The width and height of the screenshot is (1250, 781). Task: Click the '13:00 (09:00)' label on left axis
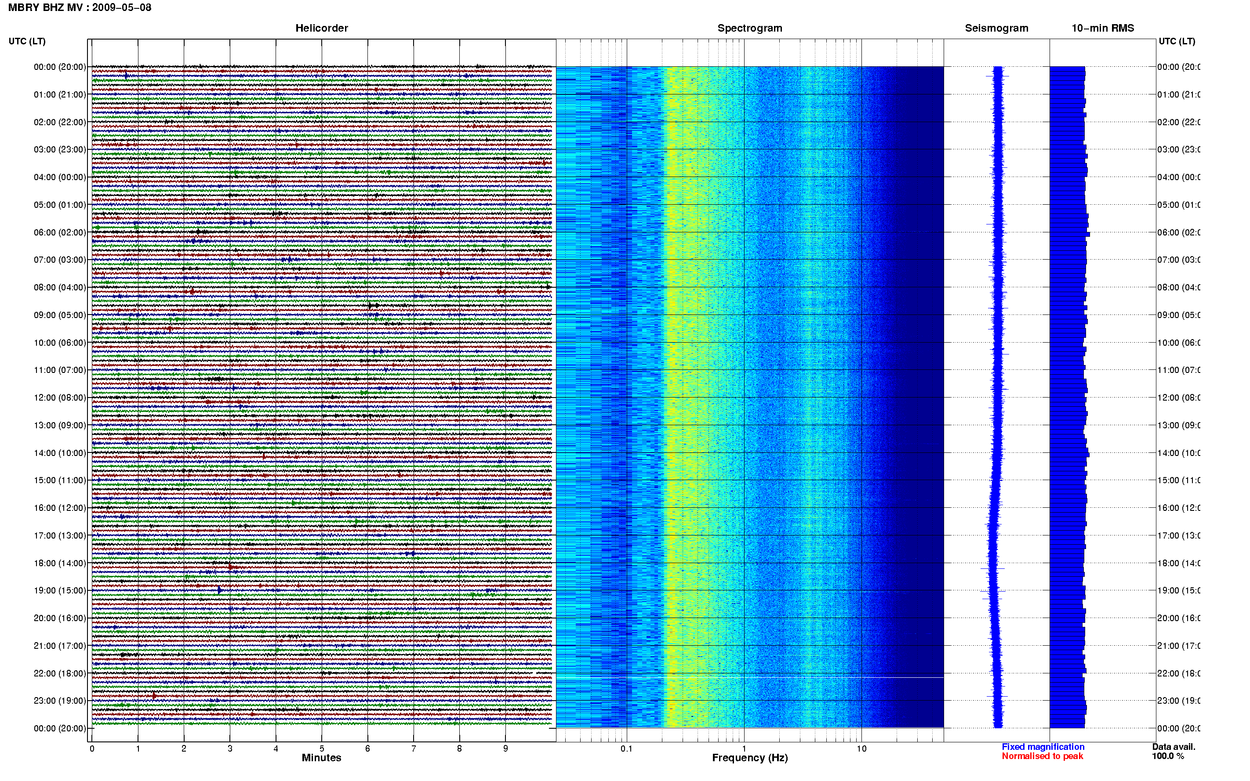(x=60, y=425)
